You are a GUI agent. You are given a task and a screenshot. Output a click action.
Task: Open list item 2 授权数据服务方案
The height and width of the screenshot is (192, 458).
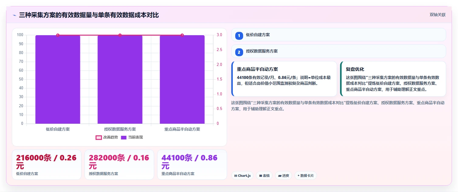pos(339,51)
